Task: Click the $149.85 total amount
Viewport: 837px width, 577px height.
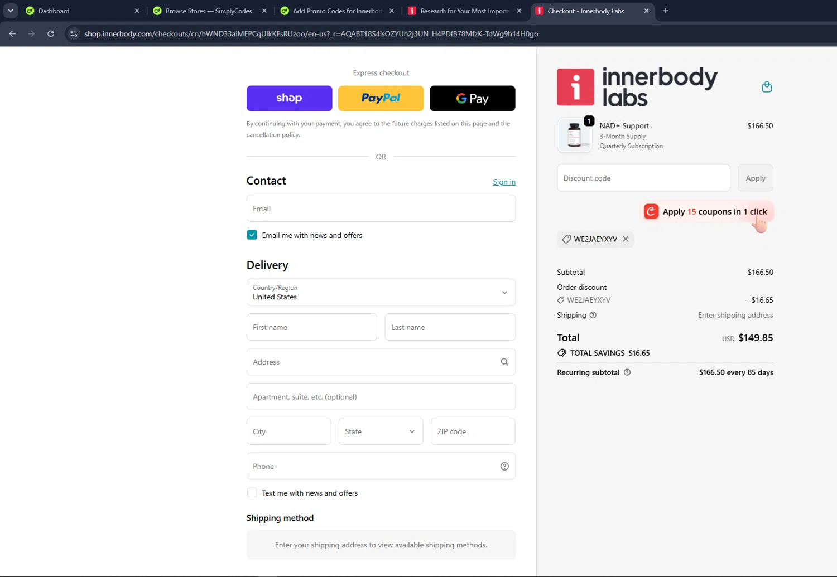Action: (x=756, y=338)
